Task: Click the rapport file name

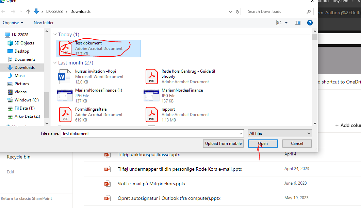Action: [x=168, y=109]
